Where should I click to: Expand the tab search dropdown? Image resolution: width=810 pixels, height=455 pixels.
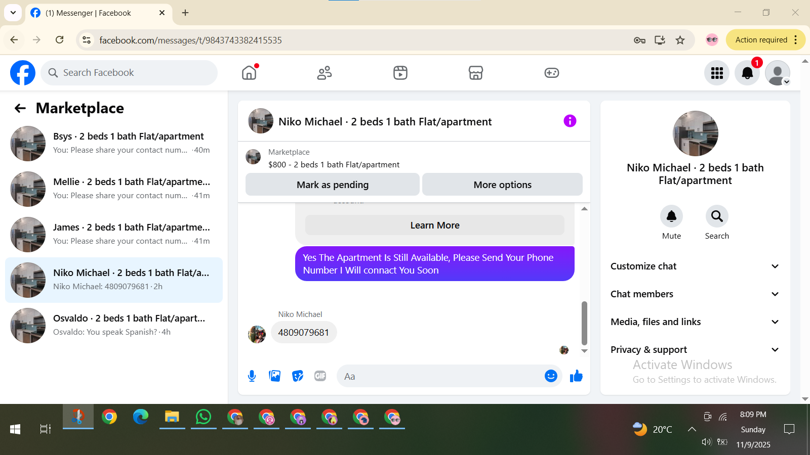click(13, 13)
